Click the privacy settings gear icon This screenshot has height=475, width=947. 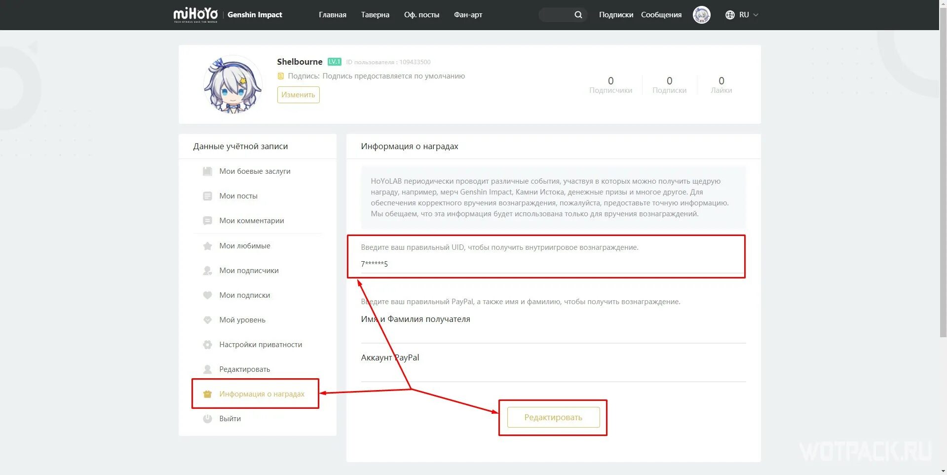tap(207, 345)
